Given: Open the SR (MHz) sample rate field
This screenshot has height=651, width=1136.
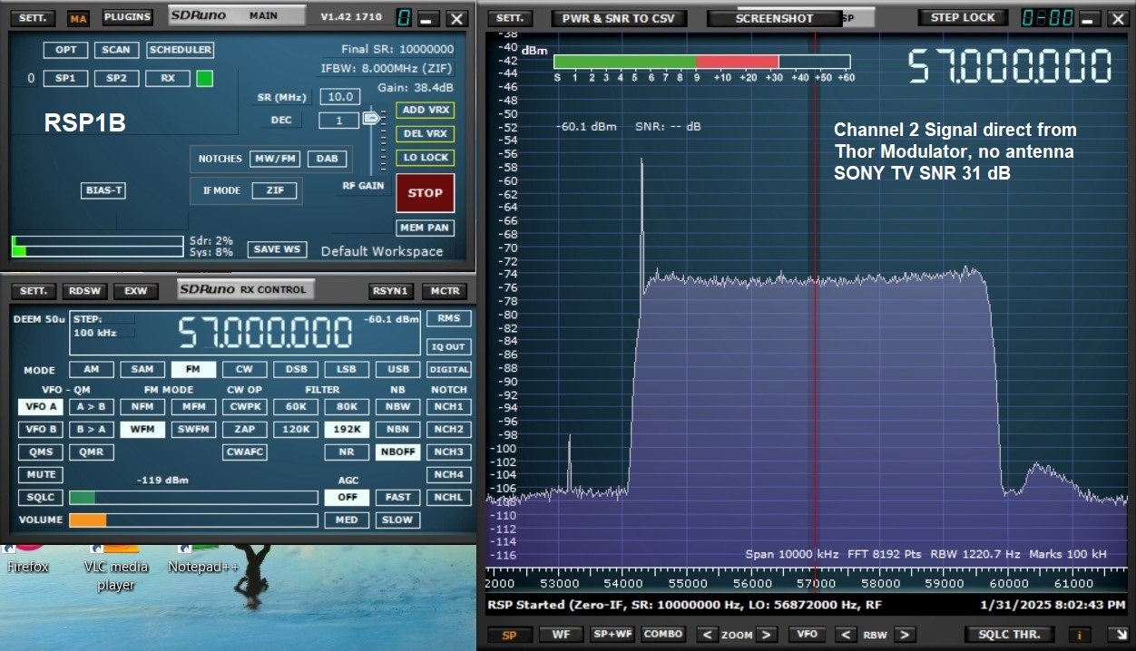Looking at the screenshot, I should (339, 97).
